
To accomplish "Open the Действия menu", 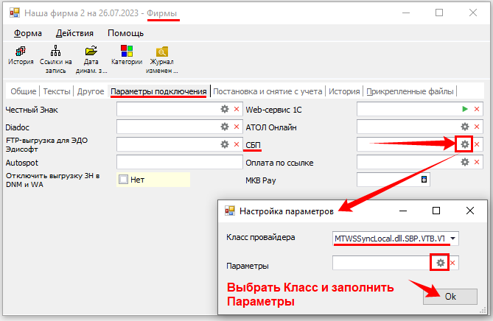I will coord(74,33).
